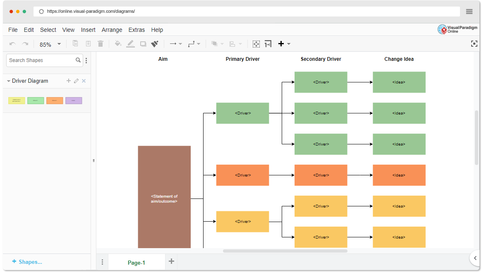The image size is (484, 275).
Task: Open the 85% zoom level dropdown
Action: [x=50, y=44]
